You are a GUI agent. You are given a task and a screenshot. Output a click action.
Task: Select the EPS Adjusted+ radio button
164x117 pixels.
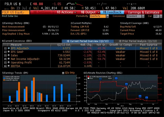click(x=9, y=48)
